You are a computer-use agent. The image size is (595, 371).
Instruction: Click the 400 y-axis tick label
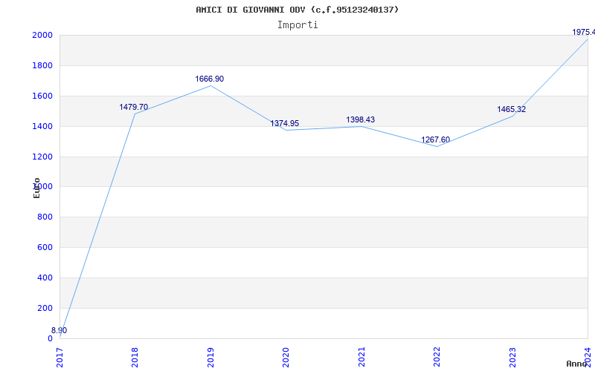click(45, 278)
